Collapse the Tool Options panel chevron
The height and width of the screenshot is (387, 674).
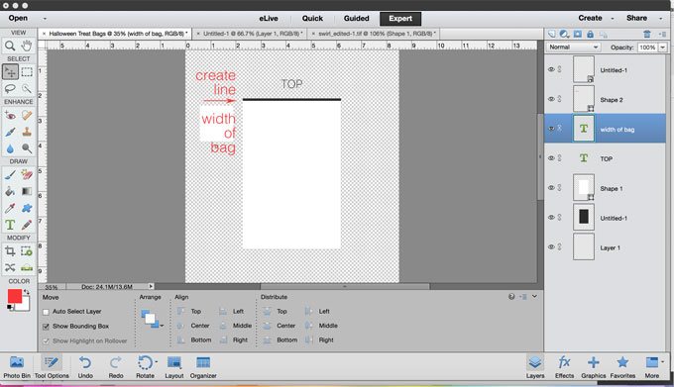tap(534, 297)
